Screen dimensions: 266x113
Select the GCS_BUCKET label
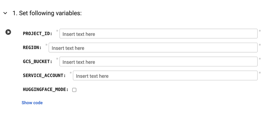pyautogui.click(x=38, y=62)
